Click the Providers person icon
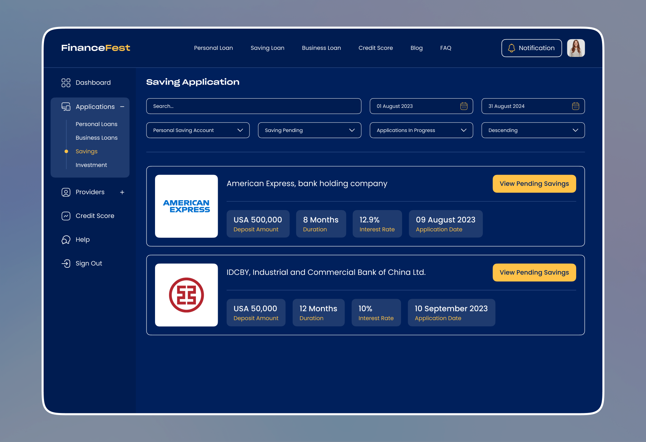Viewport: 646px width, 442px height. pyautogui.click(x=66, y=192)
